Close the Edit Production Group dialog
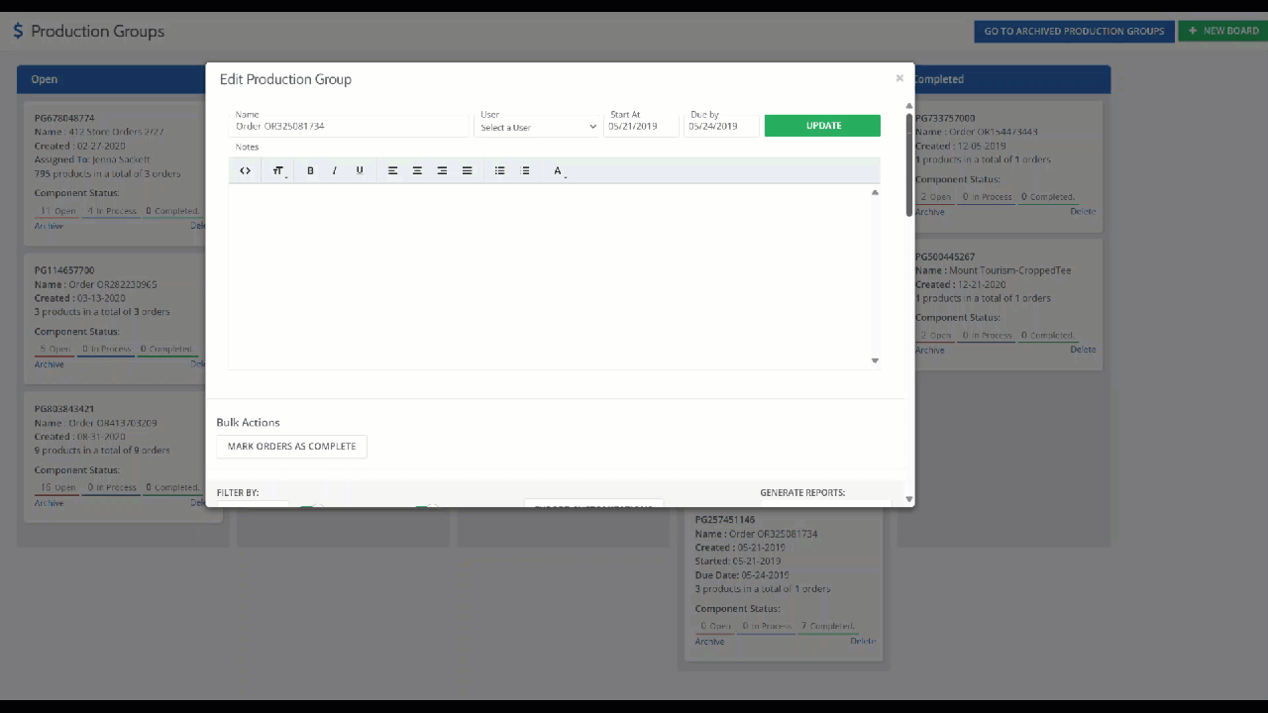 (899, 78)
